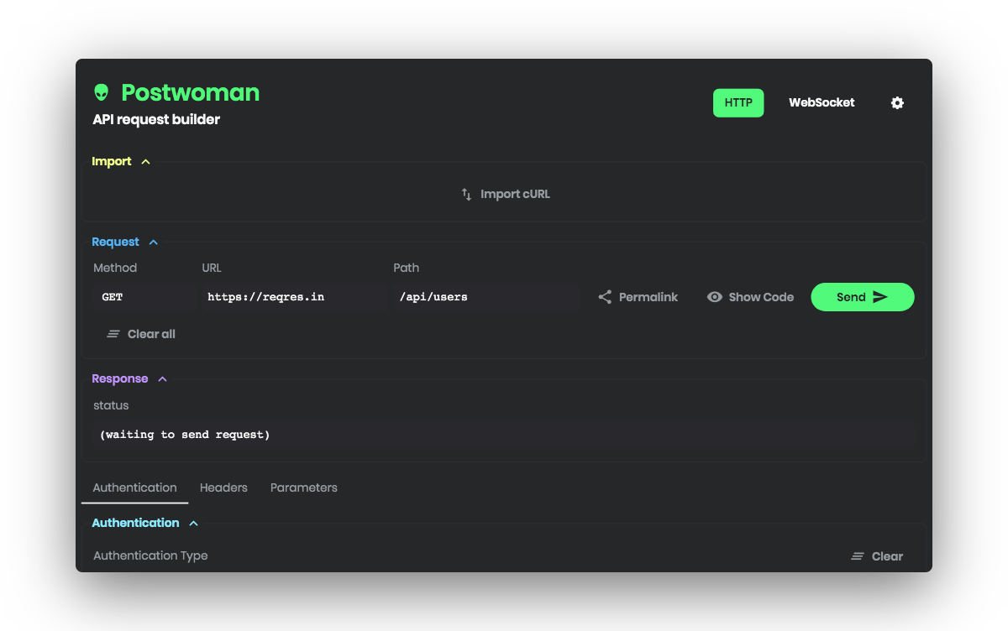1008x631 pixels.
Task: Click the Postwoman alien logo icon
Action: coord(102,92)
